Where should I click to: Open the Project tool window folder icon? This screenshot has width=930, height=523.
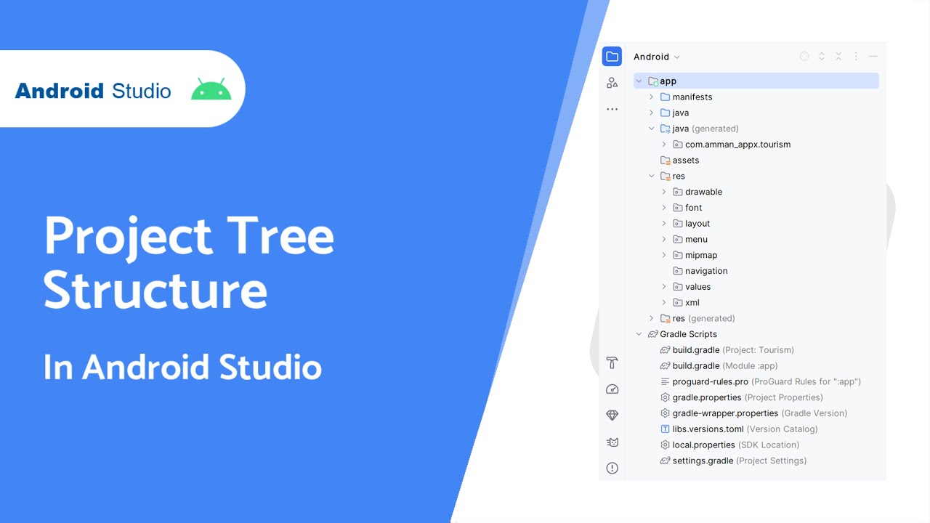coord(612,57)
